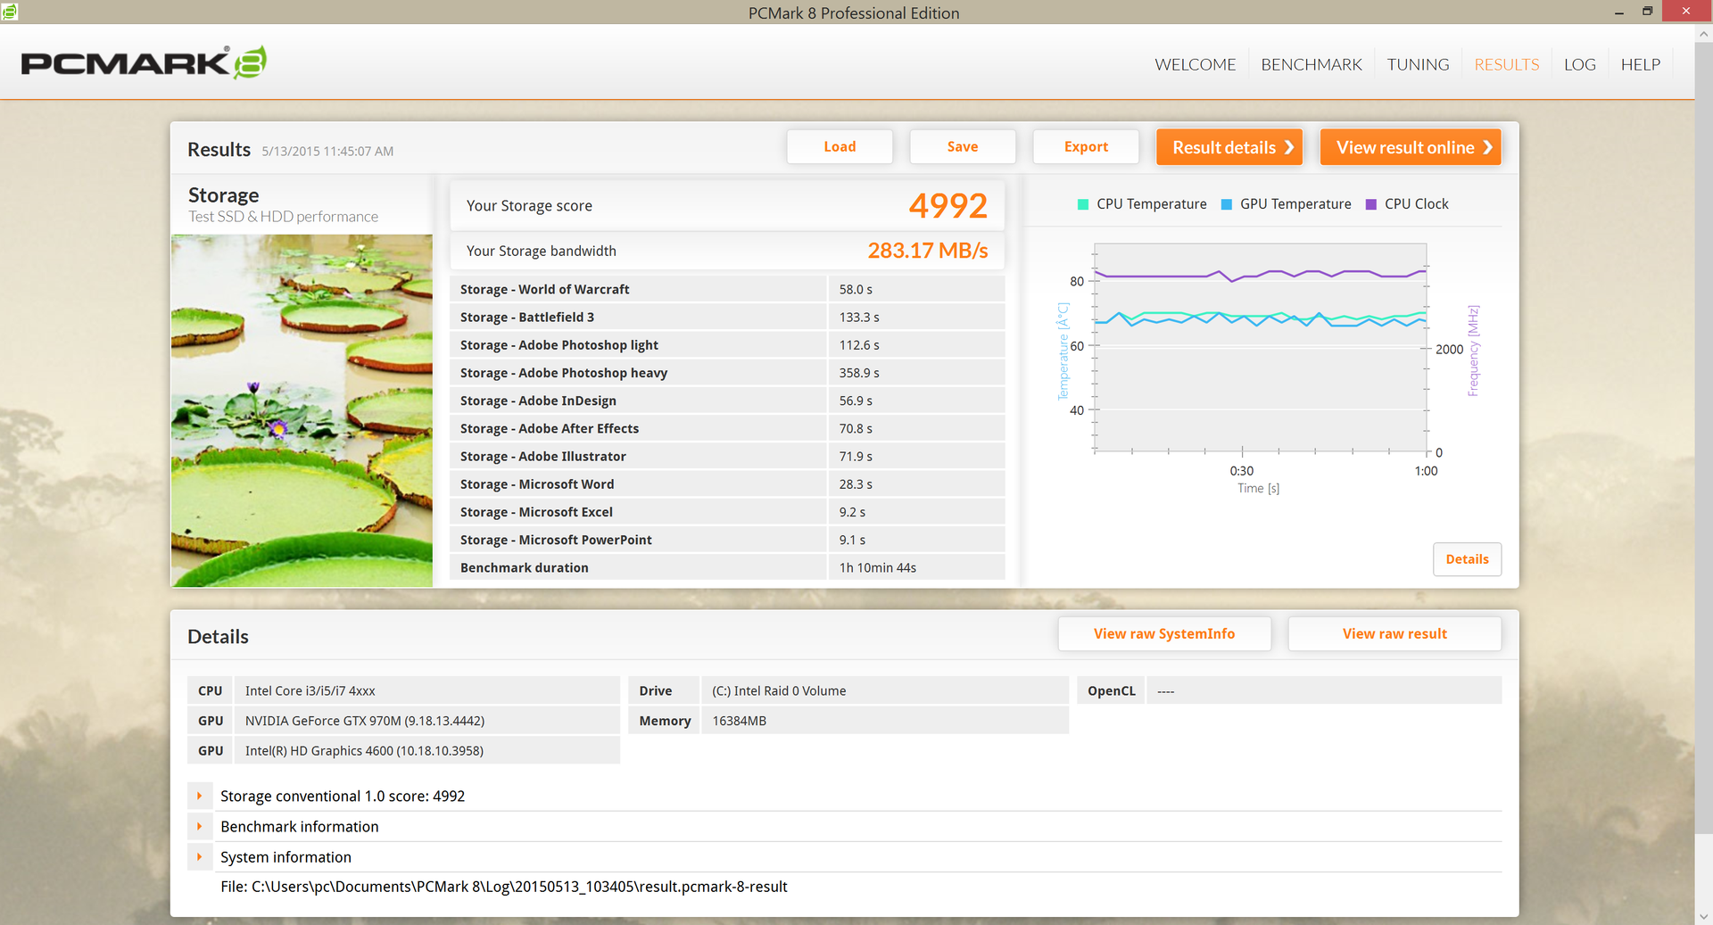Click the OpenCL value field

point(1324,690)
